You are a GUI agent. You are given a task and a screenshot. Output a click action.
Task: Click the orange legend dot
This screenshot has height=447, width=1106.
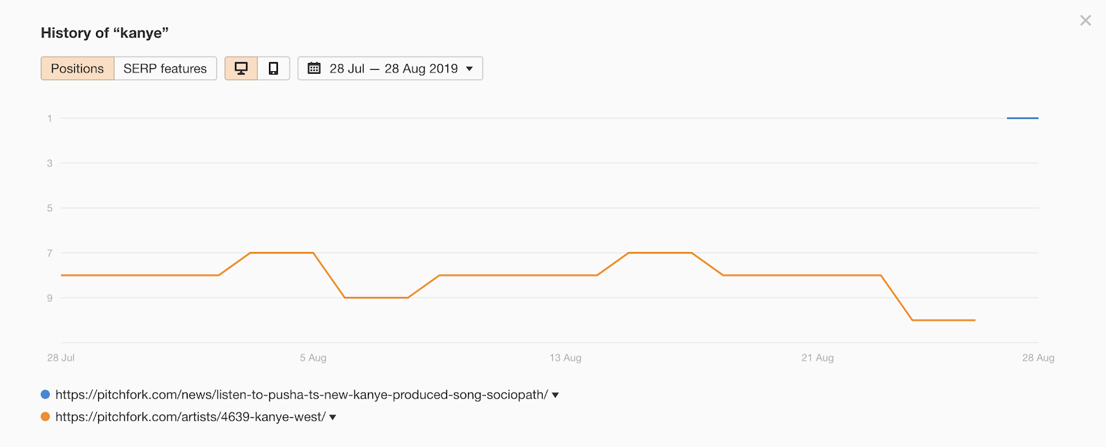click(46, 417)
